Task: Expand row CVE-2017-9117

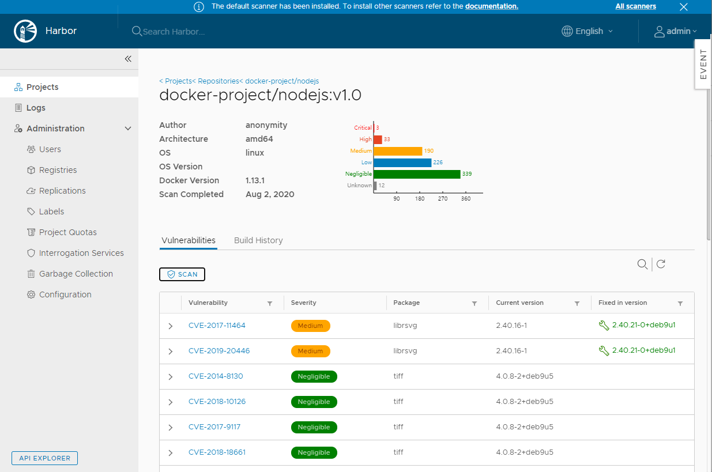Action: pyautogui.click(x=170, y=428)
